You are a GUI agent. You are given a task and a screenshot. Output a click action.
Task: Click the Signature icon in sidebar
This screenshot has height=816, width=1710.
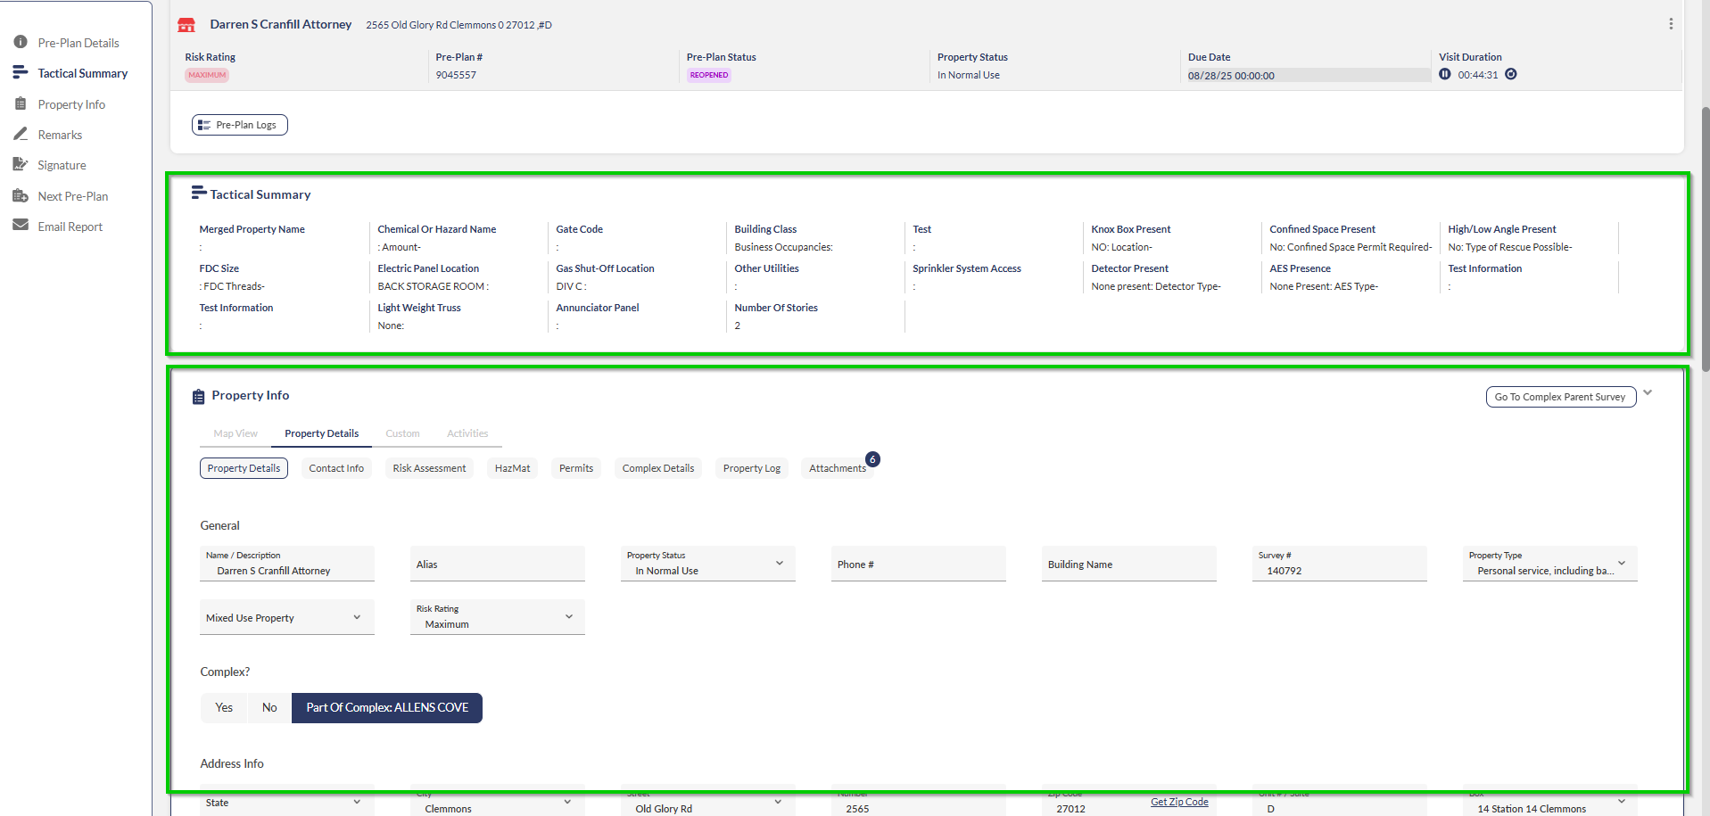[x=20, y=165]
